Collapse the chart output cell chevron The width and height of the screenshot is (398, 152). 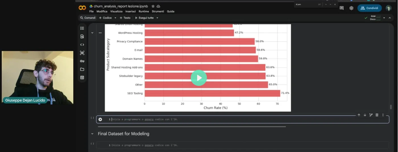point(92,33)
